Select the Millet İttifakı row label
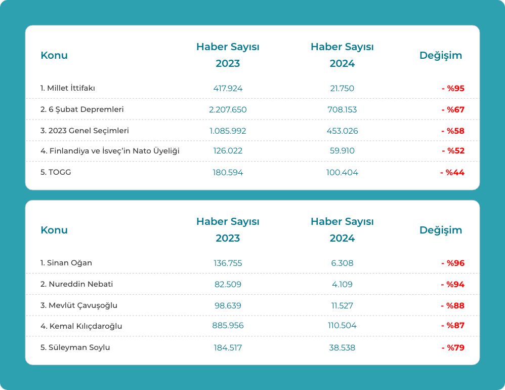This screenshot has width=505, height=390. click(x=68, y=88)
